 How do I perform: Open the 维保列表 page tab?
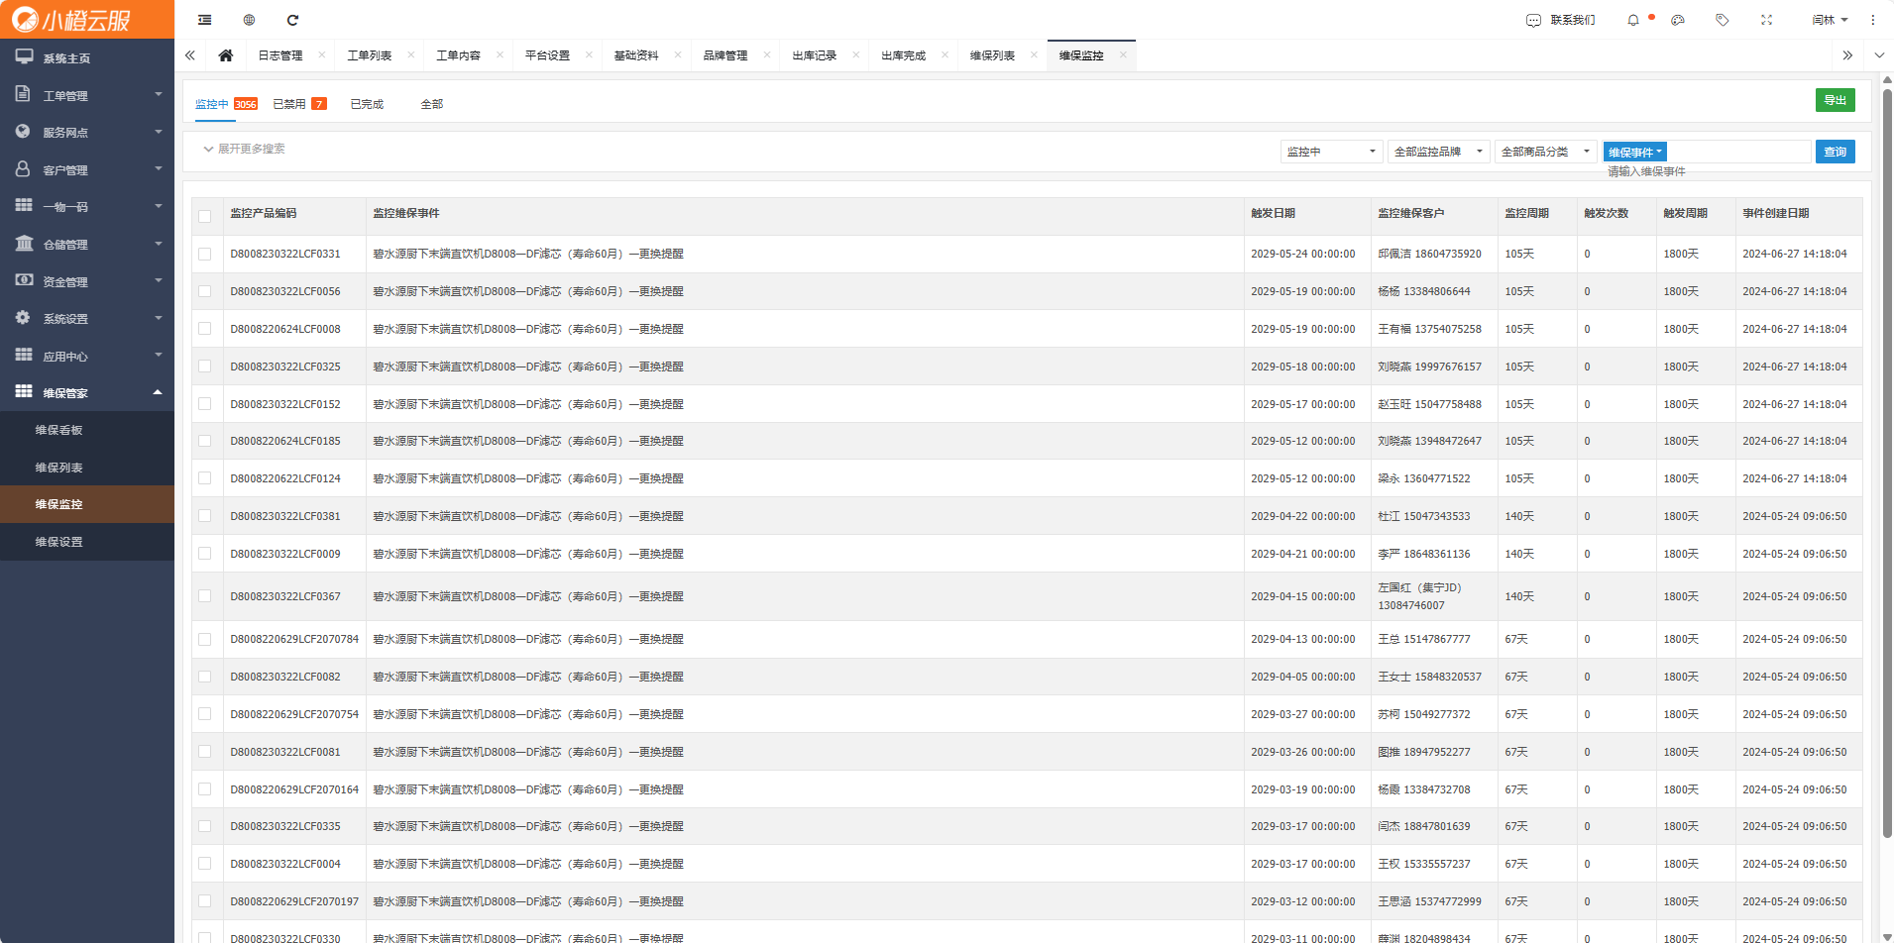(992, 55)
